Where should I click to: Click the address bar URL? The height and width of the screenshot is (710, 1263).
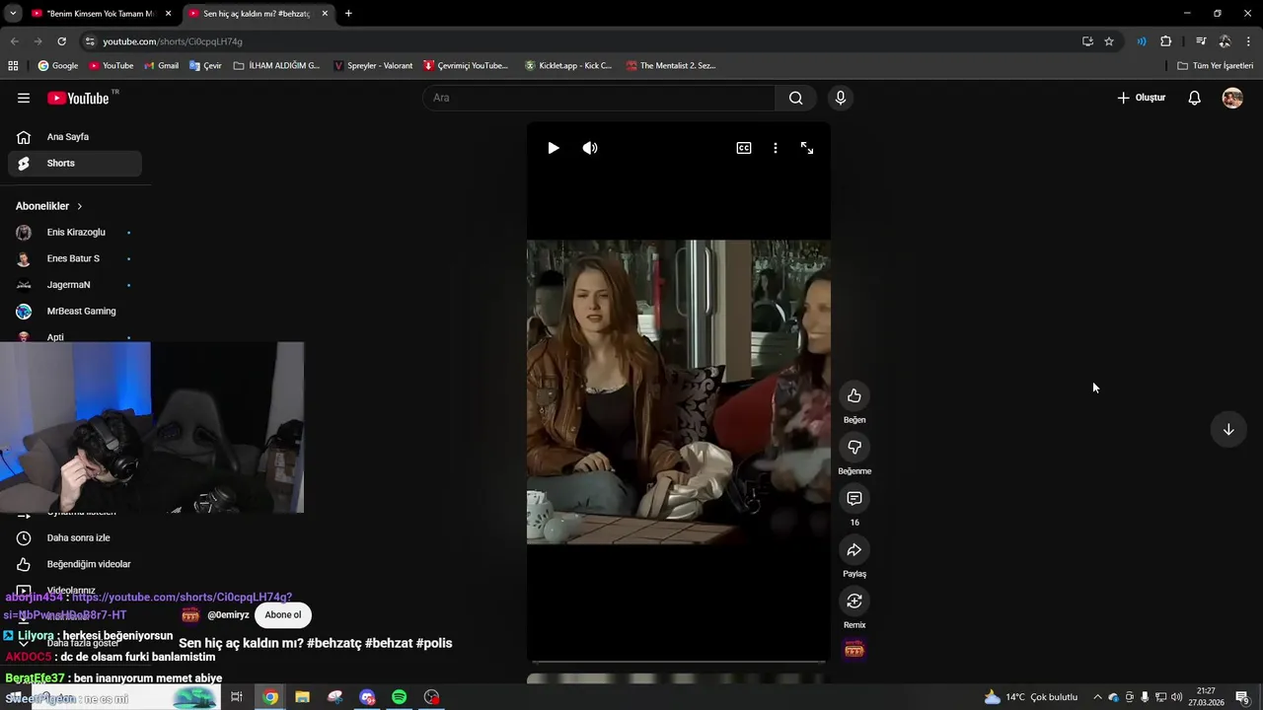(173, 41)
